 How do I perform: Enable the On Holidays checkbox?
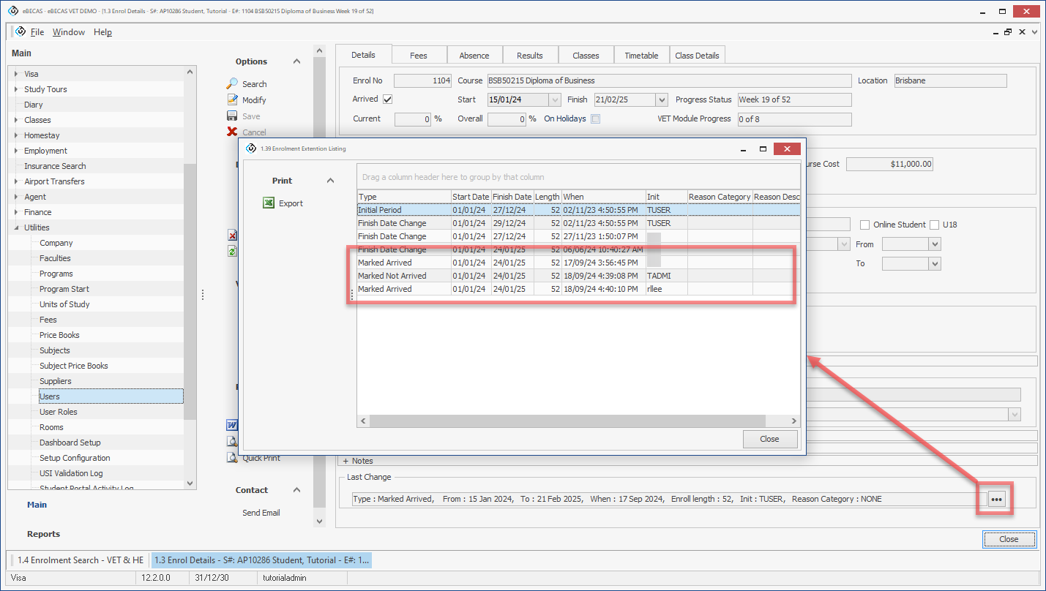[x=595, y=118]
